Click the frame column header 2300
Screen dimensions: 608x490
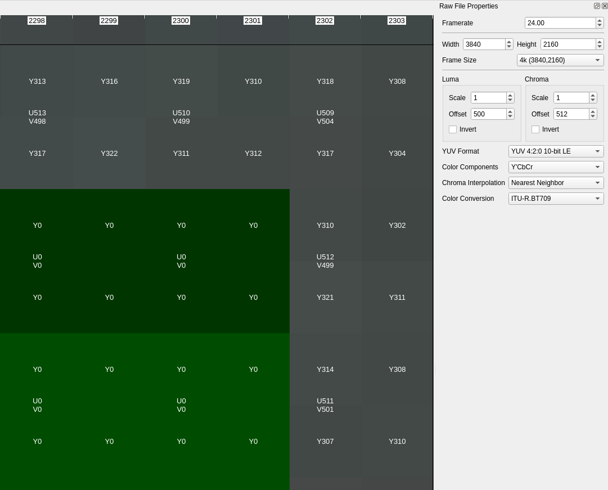coord(181,20)
